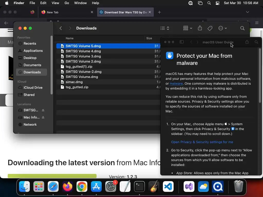
Task: Launch Safari from the Dock
Action: point(53,186)
